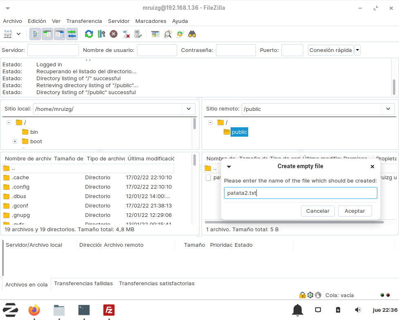399x320 pixels.
Task: Click the refresh file lists icon
Action: (89, 34)
